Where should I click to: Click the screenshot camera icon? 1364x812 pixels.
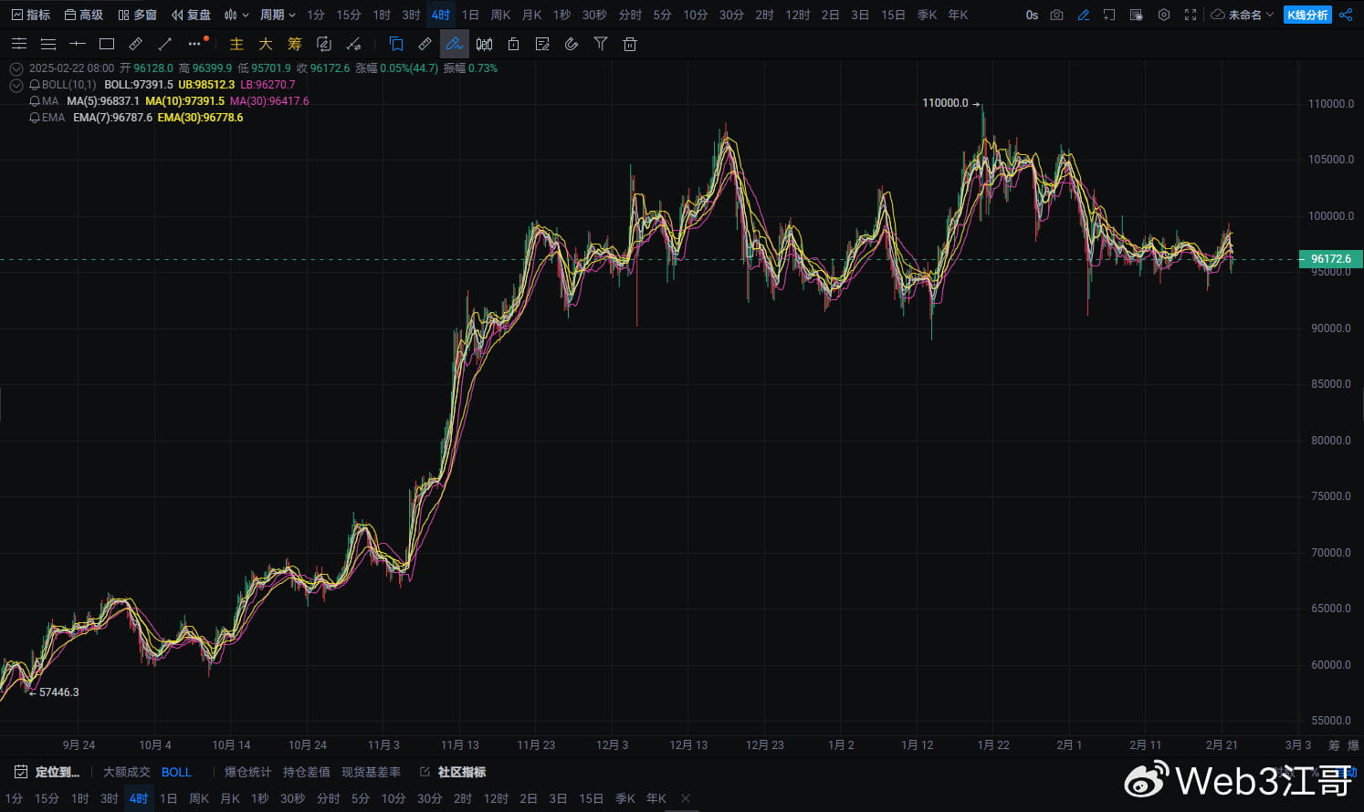point(1056,15)
